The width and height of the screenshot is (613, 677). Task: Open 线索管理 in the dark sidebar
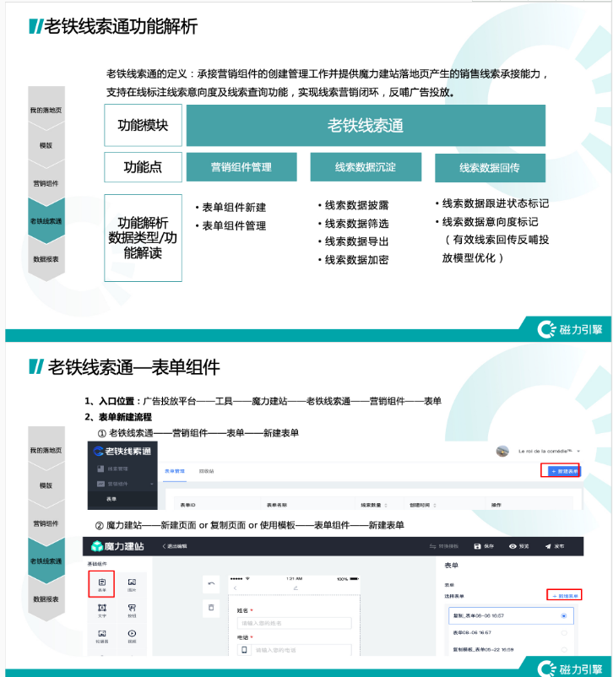(118, 468)
